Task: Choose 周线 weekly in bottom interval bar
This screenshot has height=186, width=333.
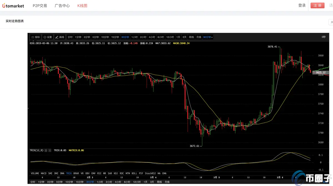Action: pyautogui.click(x=159, y=182)
